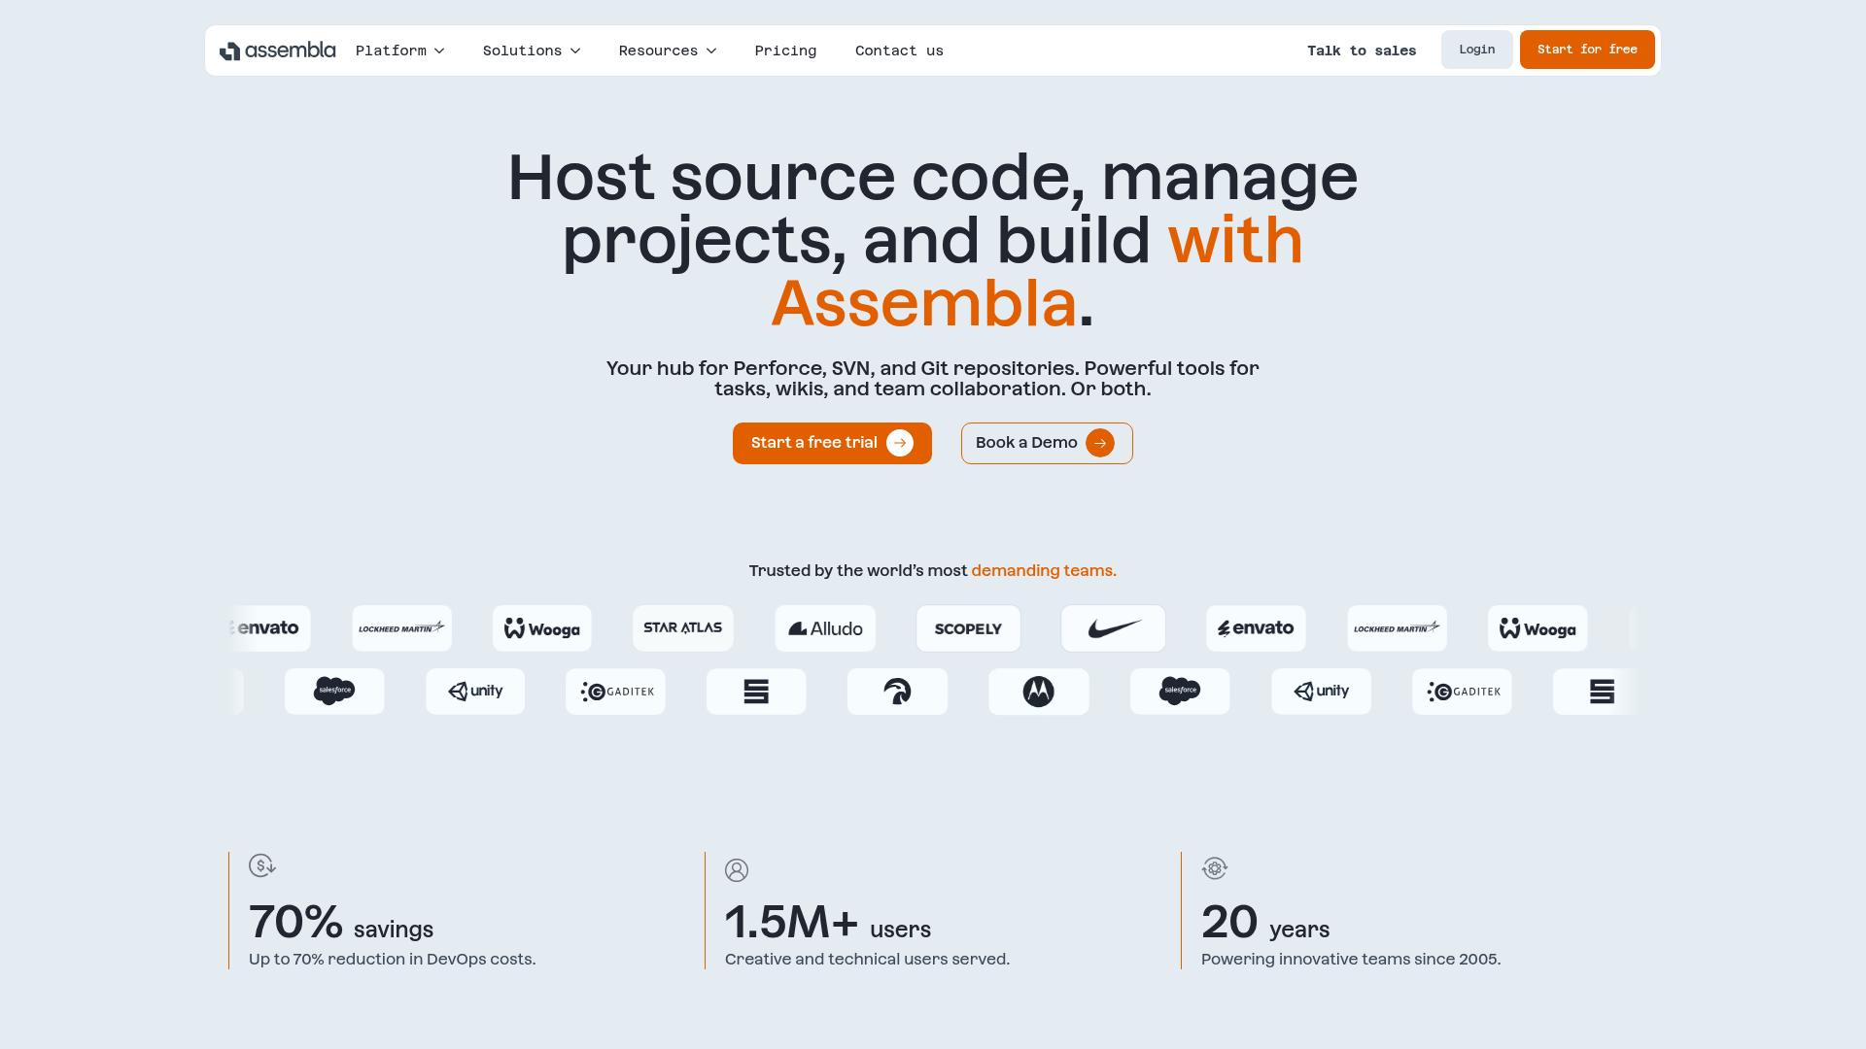1866x1049 pixels.
Task: Open the Pricing page
Action: [785, 50]
